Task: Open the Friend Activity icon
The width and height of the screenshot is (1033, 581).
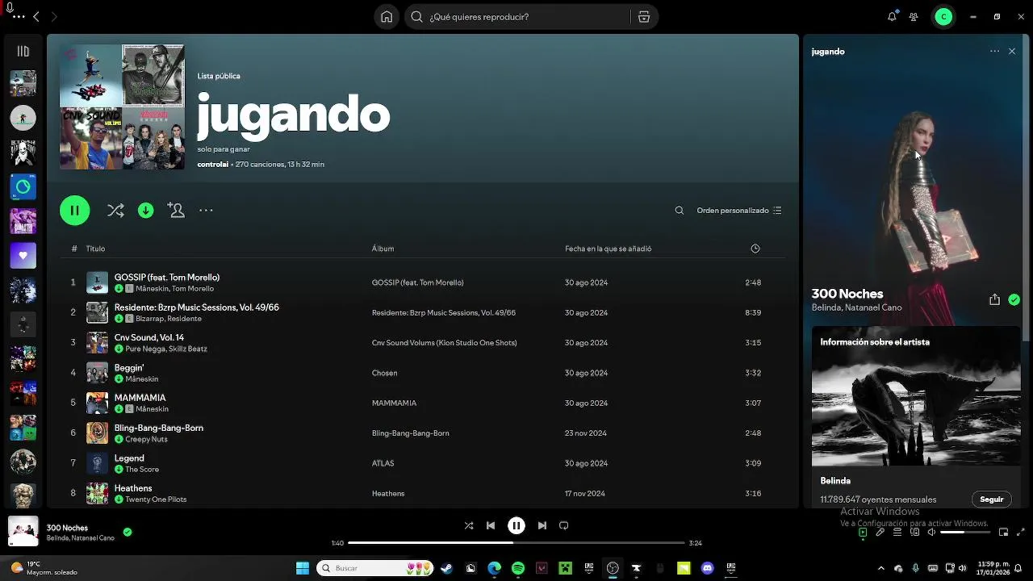Action: point(914,16)
